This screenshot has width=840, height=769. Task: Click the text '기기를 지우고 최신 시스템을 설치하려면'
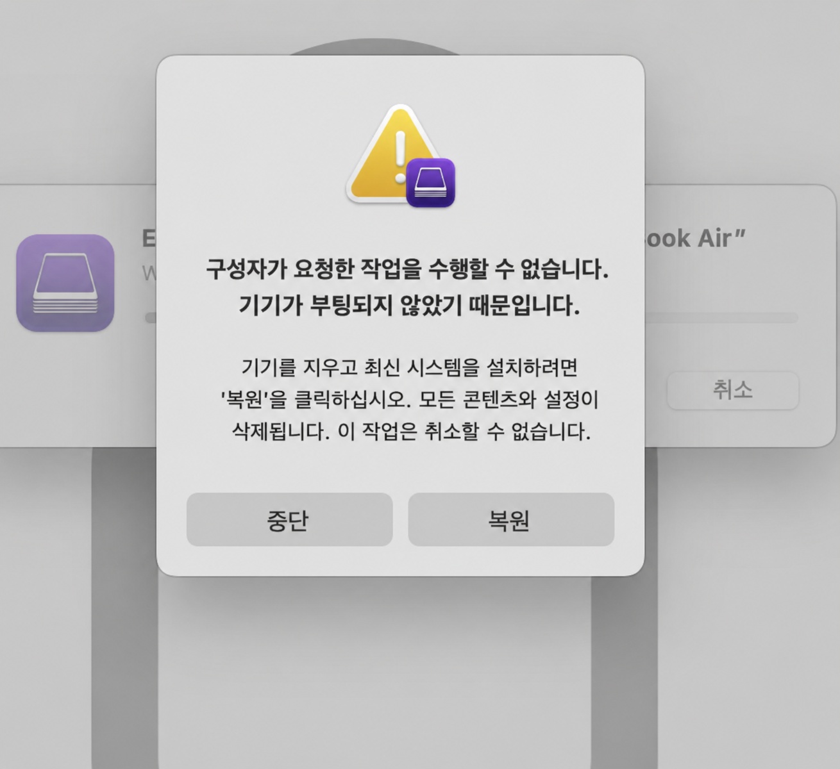409,368
